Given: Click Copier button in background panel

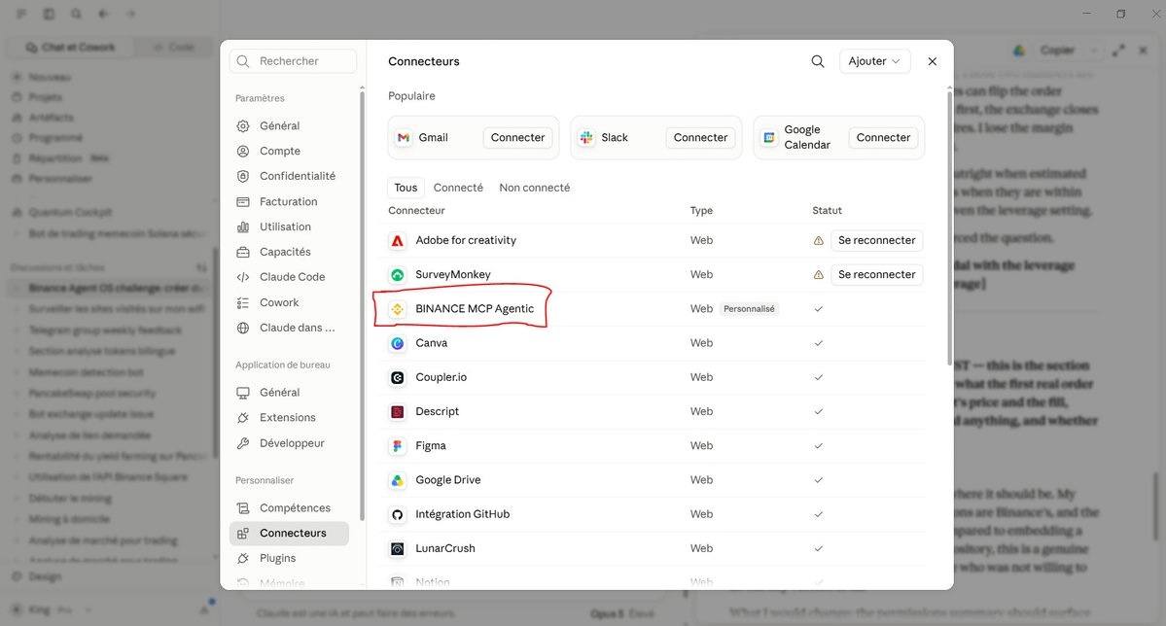Looking at the screenshot, I should [1057, 51].
